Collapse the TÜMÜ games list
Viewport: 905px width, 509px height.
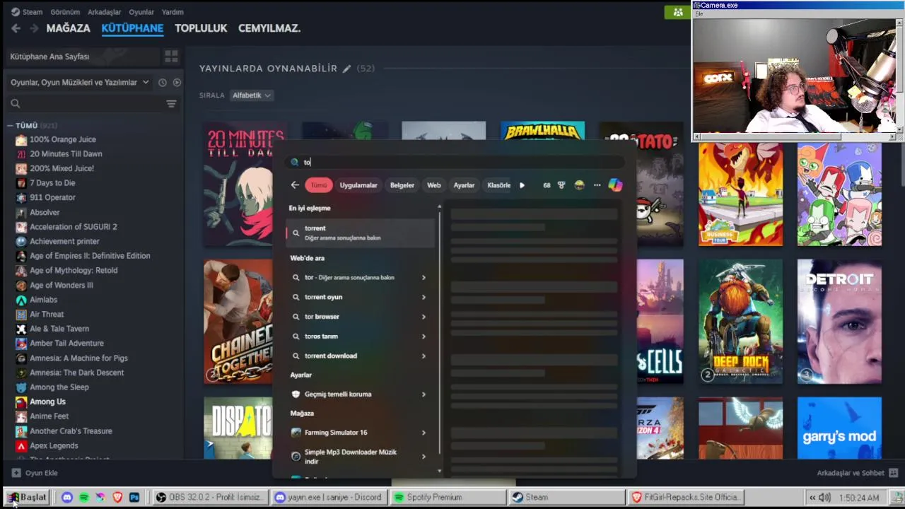coord(10,126)
